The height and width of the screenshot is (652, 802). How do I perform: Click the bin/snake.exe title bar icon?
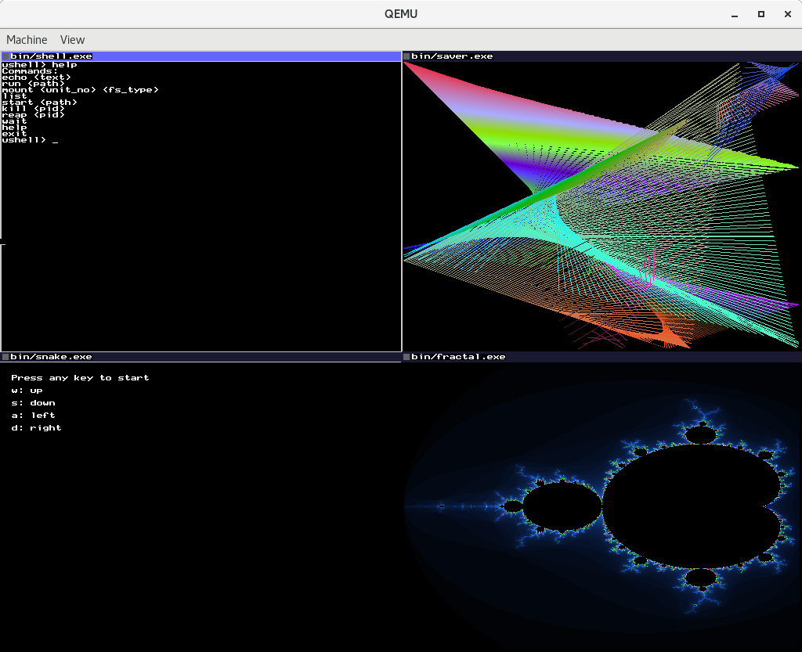(x=6, y=356)
